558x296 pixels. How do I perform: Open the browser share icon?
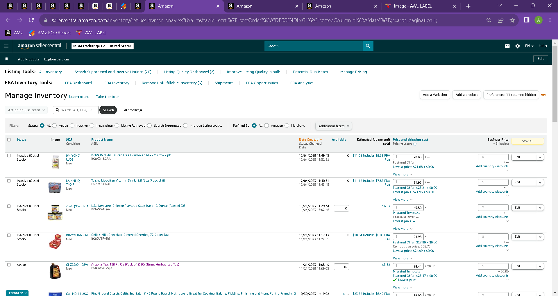click(500, 20)
